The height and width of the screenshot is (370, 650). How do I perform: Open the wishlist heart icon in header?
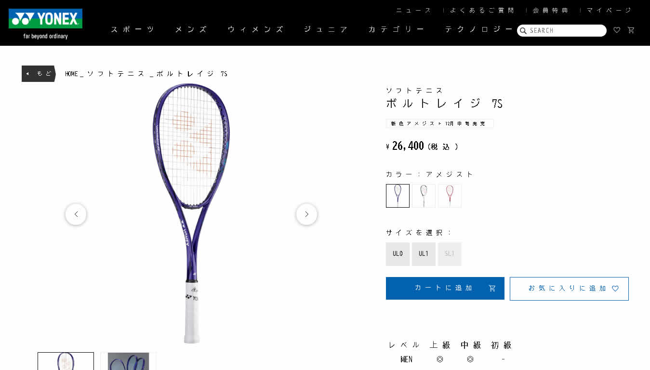[x=617, y=30]
